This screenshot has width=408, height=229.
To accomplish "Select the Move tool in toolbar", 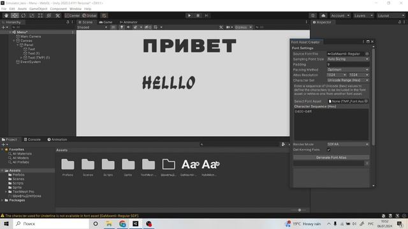I will pyautogui.click(x=15, y=15).
